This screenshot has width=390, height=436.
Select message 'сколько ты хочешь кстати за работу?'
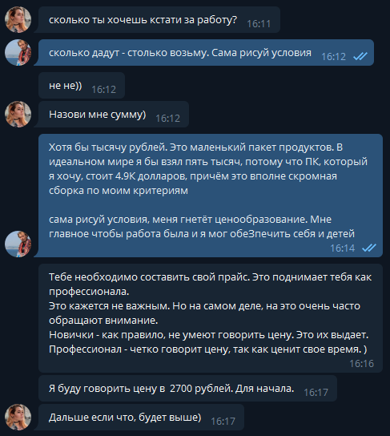click(159, 20)
